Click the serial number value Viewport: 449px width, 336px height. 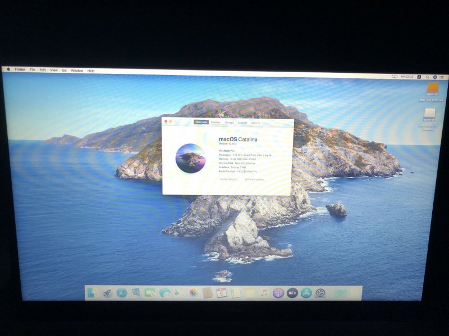pos(247,171)
